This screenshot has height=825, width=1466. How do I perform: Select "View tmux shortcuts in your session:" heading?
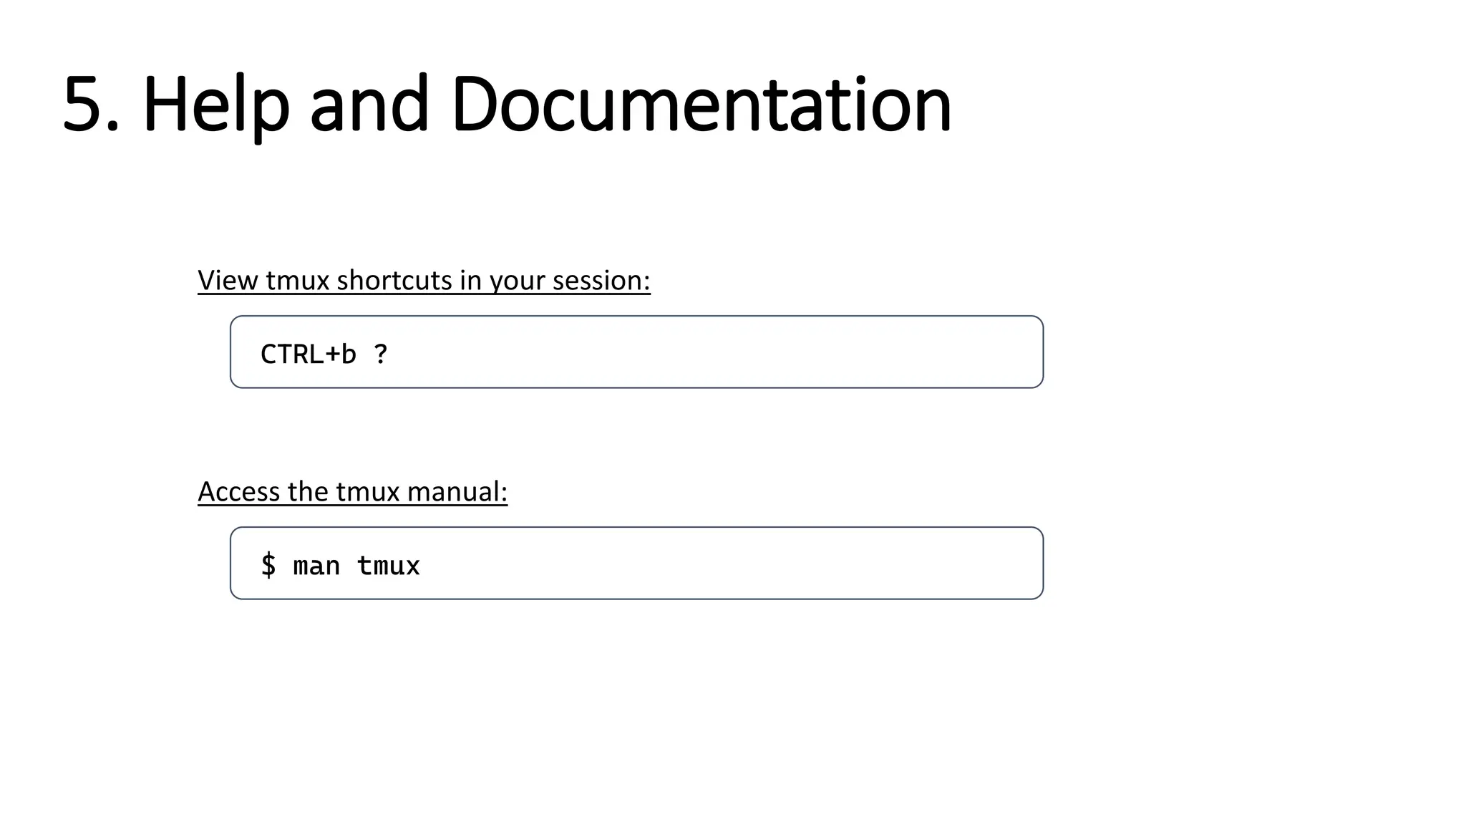pyautogui.click(x=424, y=280)
